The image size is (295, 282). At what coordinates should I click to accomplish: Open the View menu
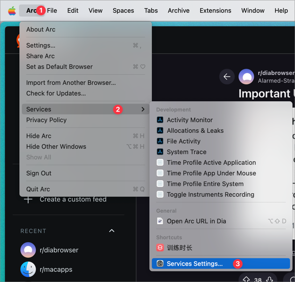(96, 11)
